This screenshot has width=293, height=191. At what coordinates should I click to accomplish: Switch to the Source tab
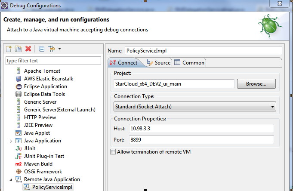tap(158, 63)
